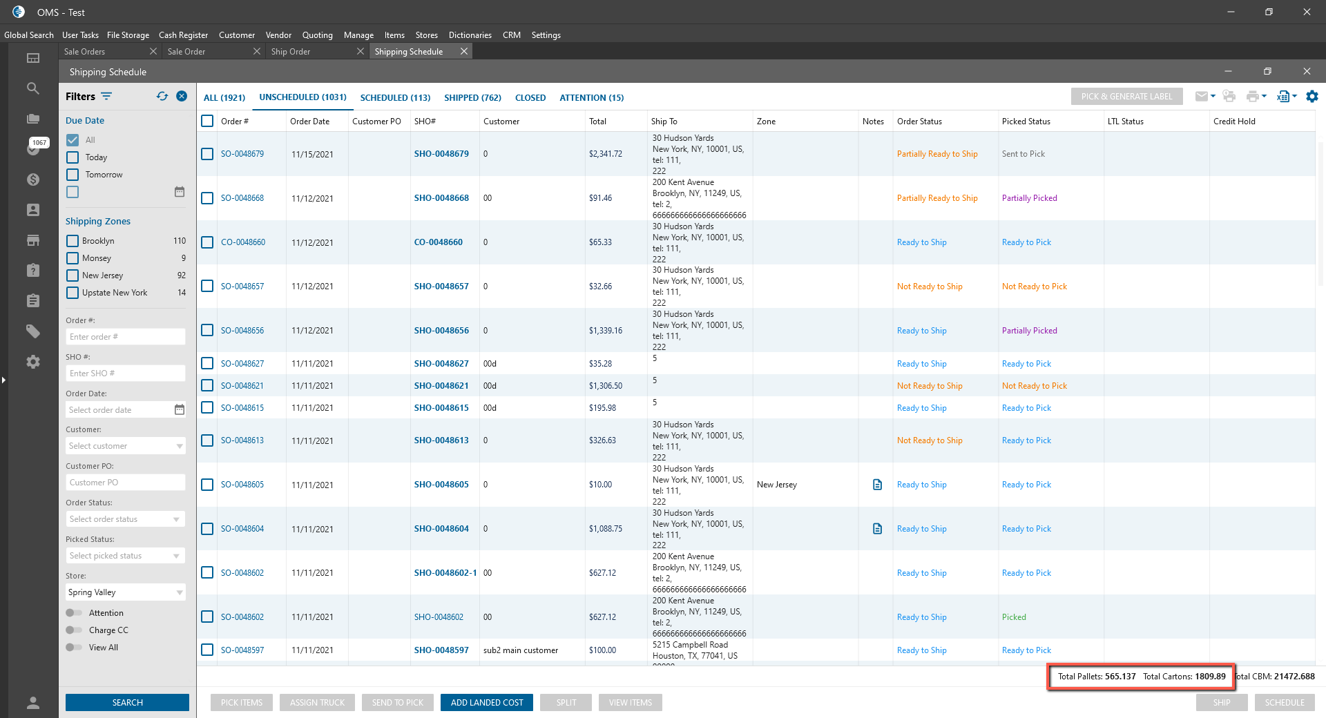This screenshot has width=1326, height=718.
Task: Open the SHO-0048679 link
Action: click(441, 154)
